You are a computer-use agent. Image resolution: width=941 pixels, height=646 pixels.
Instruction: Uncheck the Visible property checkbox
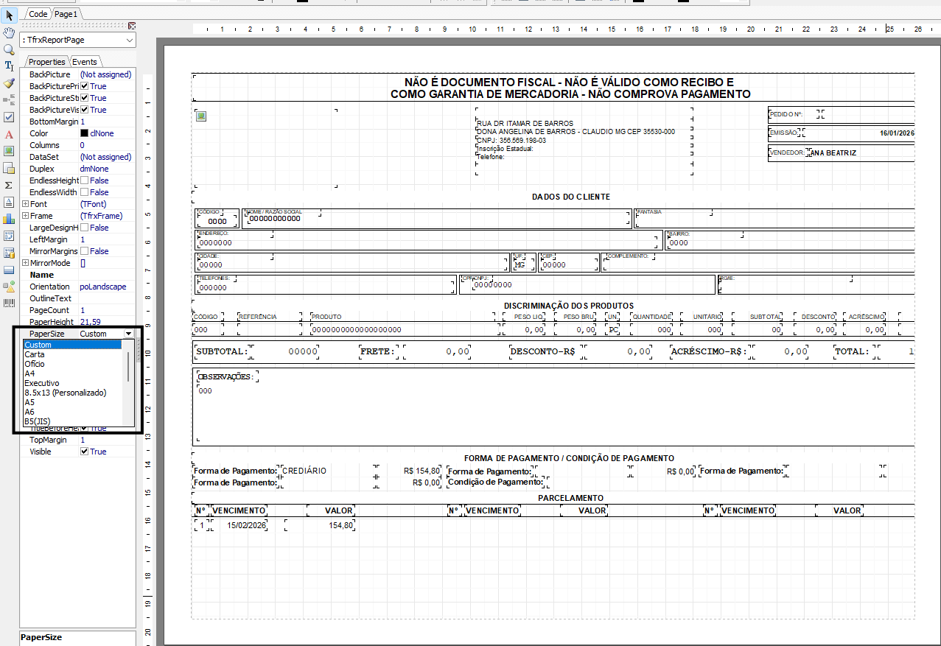[x=85, y=452]
